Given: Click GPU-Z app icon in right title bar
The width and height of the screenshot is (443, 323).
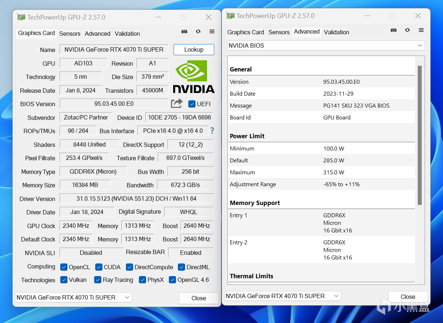Looking at the screenshot, I should coord(231,16).
